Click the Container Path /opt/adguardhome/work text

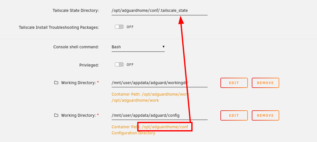[x=150, y=94]
